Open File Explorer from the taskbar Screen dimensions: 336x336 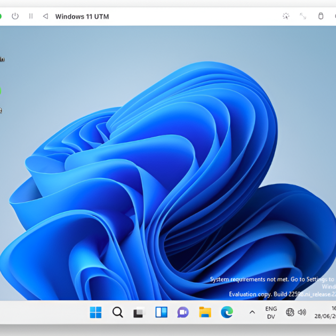pyautogui.click(x=205, y=313)
